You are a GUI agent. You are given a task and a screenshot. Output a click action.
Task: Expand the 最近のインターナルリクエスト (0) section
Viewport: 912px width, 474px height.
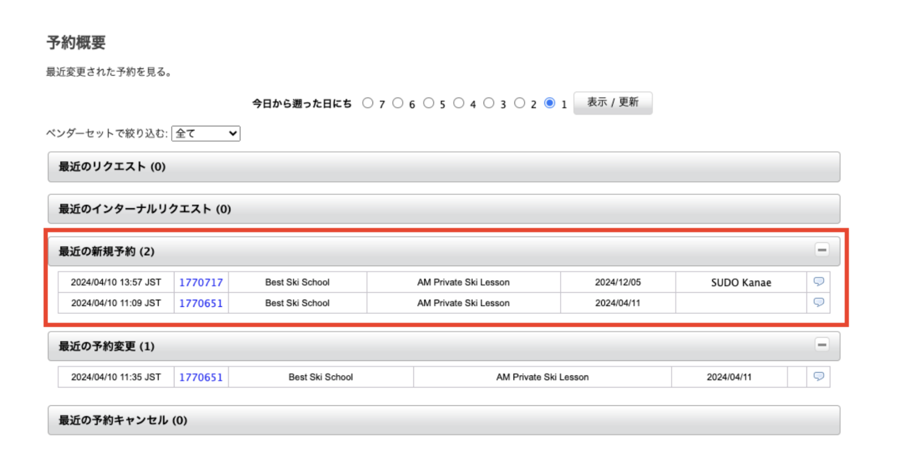coord(444,209)
